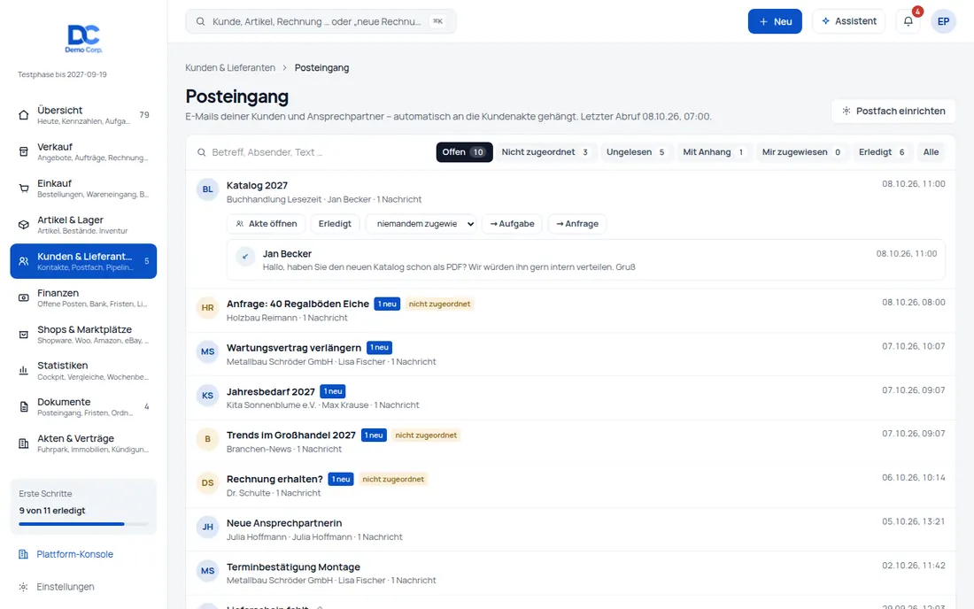The image size is (974, 609).
Task: Click Akte öffnen for Katalog 2027
Action: pos(266,223)
